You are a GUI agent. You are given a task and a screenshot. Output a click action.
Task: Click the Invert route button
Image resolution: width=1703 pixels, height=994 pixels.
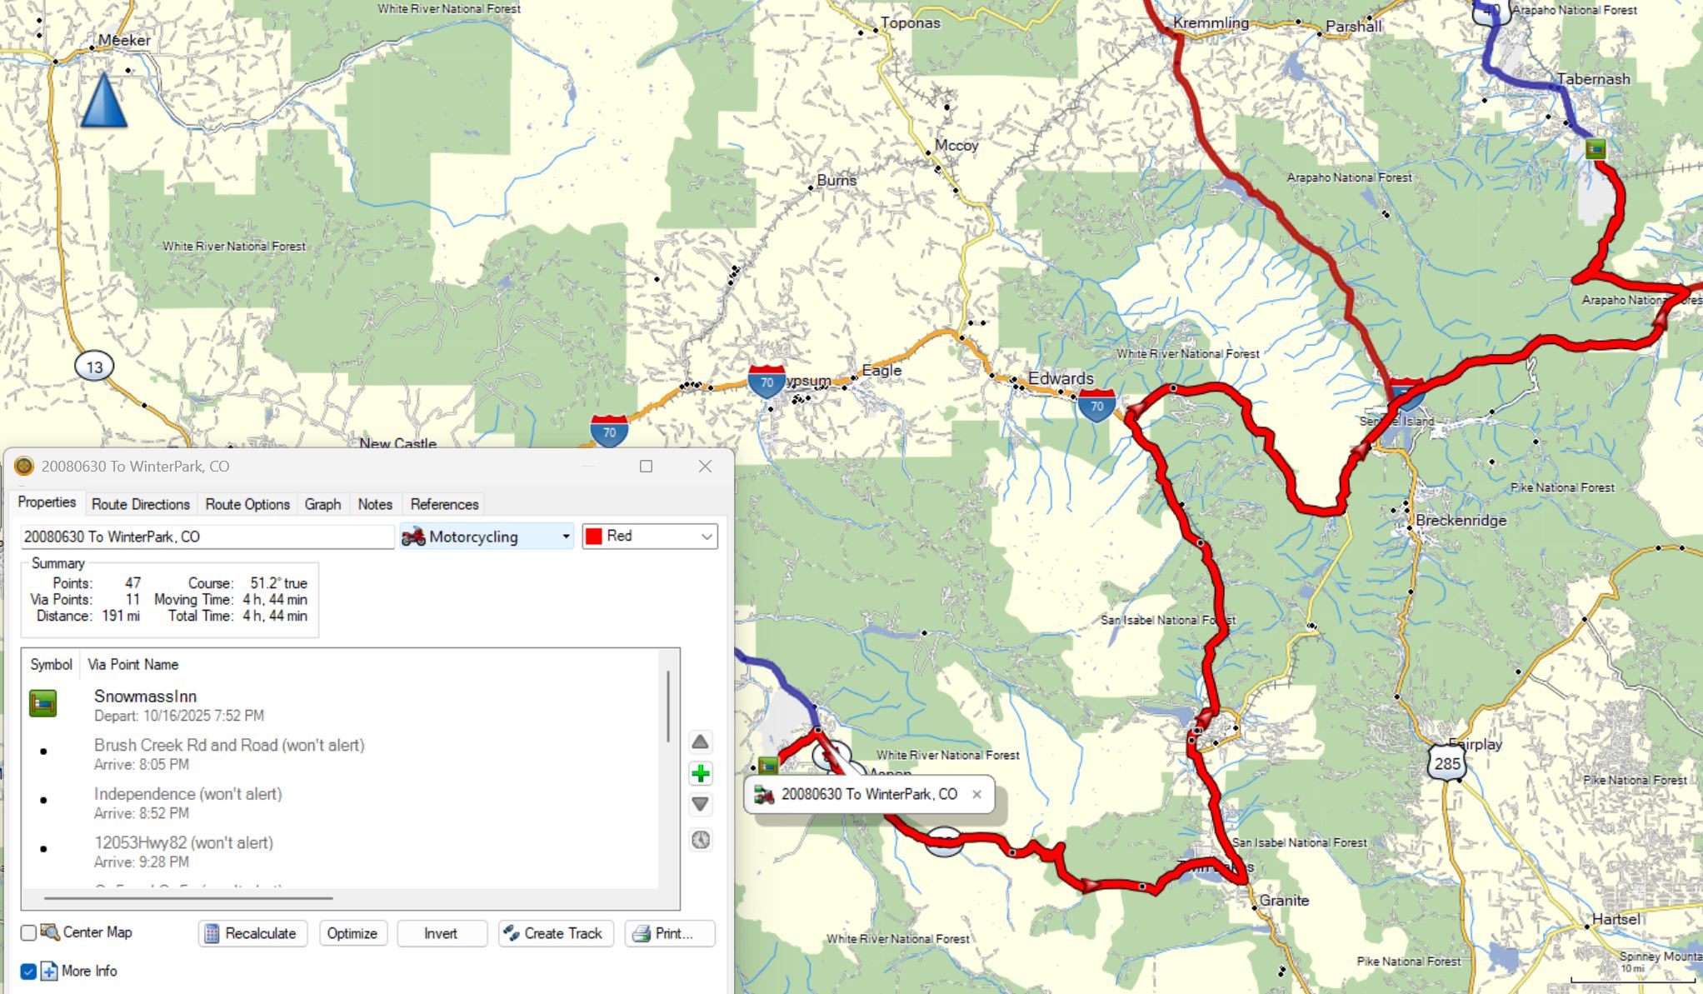point(441,933)
